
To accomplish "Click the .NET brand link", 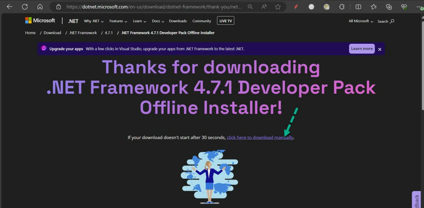I will tap(73, 21).
